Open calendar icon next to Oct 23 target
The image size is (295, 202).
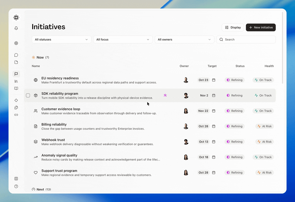point(214,80)
